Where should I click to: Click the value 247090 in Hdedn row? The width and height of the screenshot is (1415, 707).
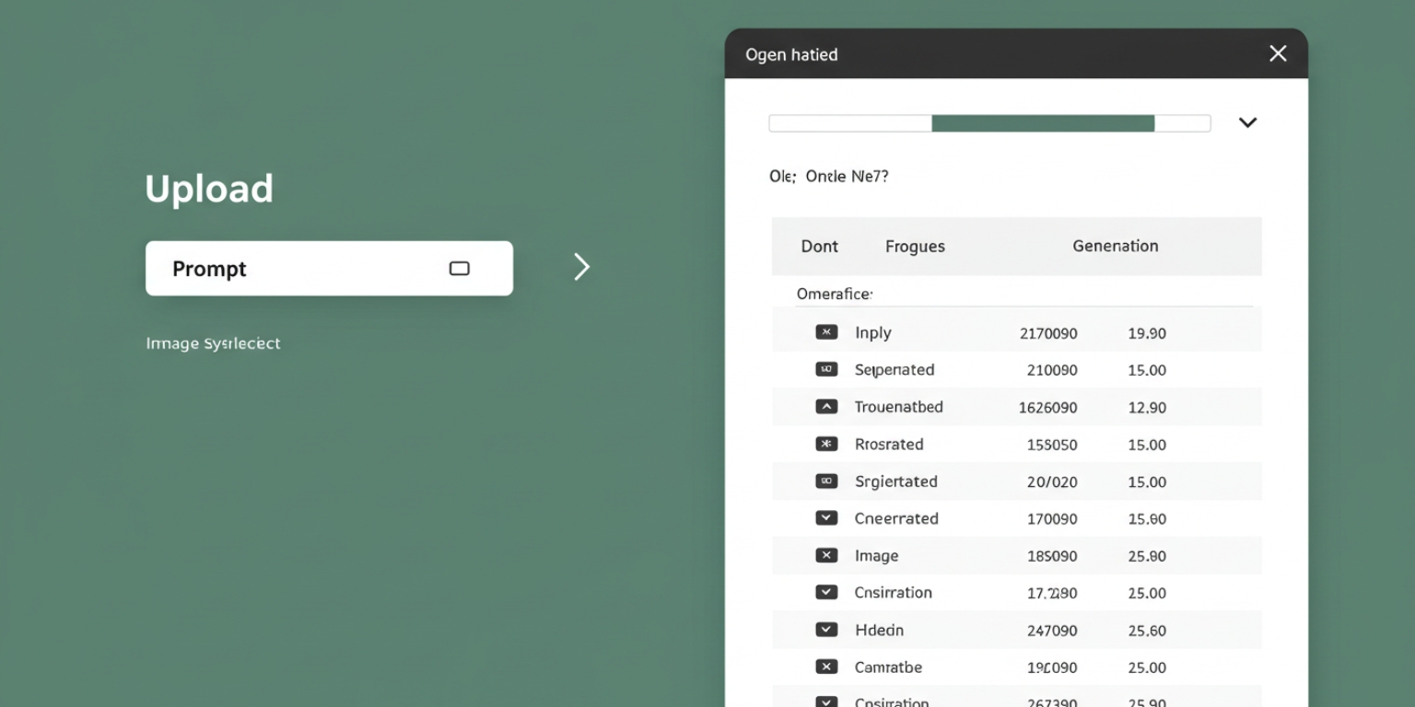point(1052,631)
